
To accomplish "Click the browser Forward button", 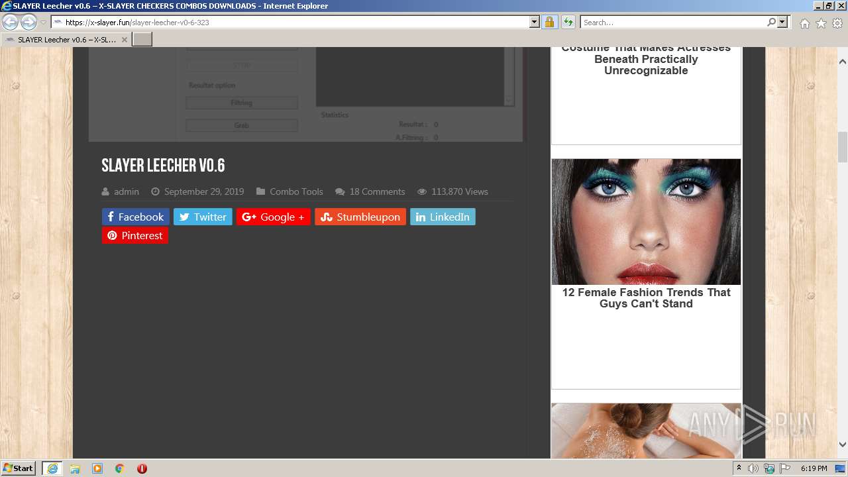I will pyautogui.click(x=28, y=23).
